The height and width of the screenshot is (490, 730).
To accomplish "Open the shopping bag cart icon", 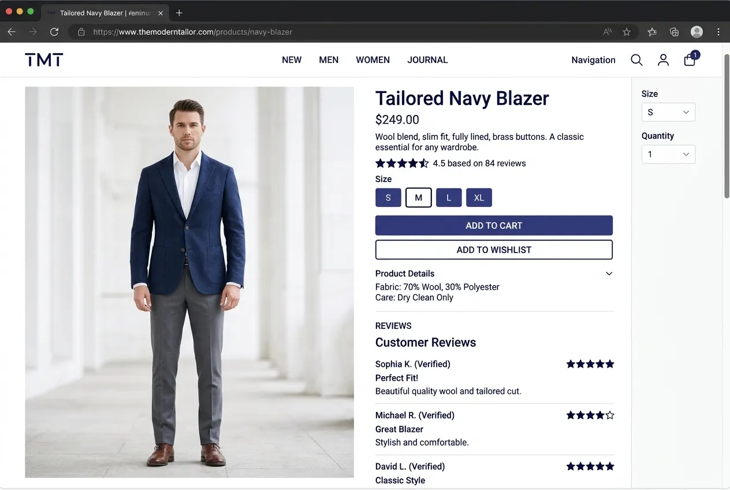I will 690,59.
